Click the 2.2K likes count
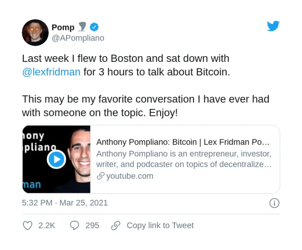The height and width of the screenshot is (250, 302). (x=47, y=225)
